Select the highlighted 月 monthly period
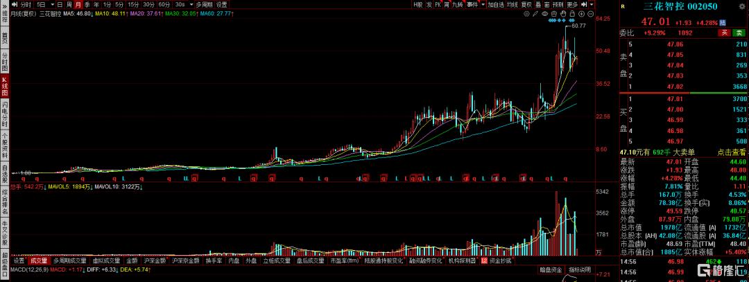The height and width of the screenshot is (282, 749). click(x=78, y=4)
